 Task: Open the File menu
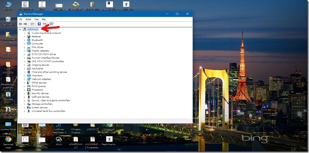click(x=21, y=19)
